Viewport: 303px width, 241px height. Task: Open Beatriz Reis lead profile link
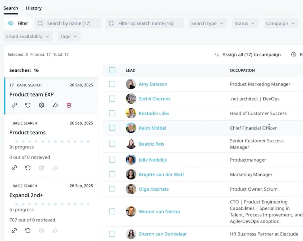click(x=151, y=144)
